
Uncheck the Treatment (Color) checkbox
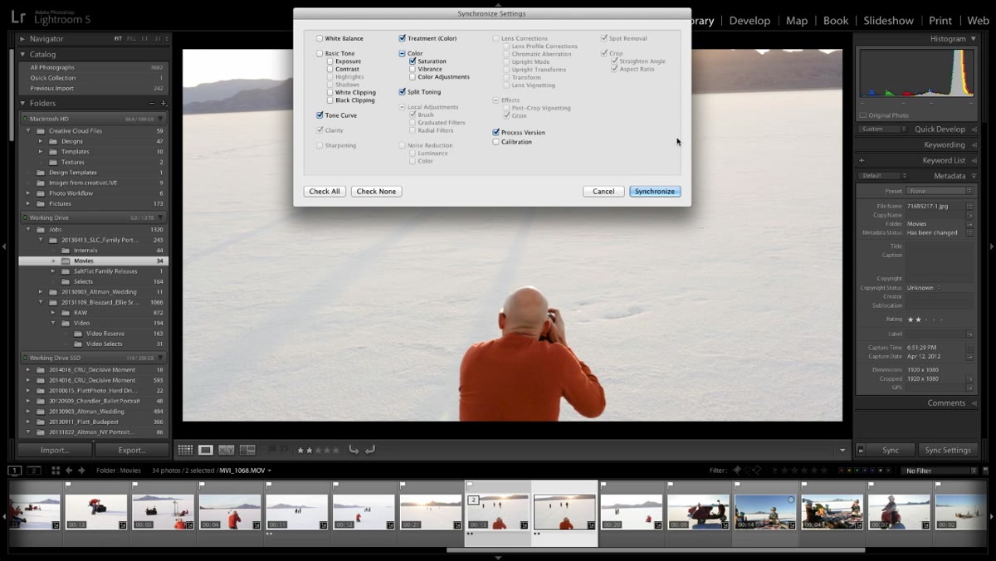403,38
